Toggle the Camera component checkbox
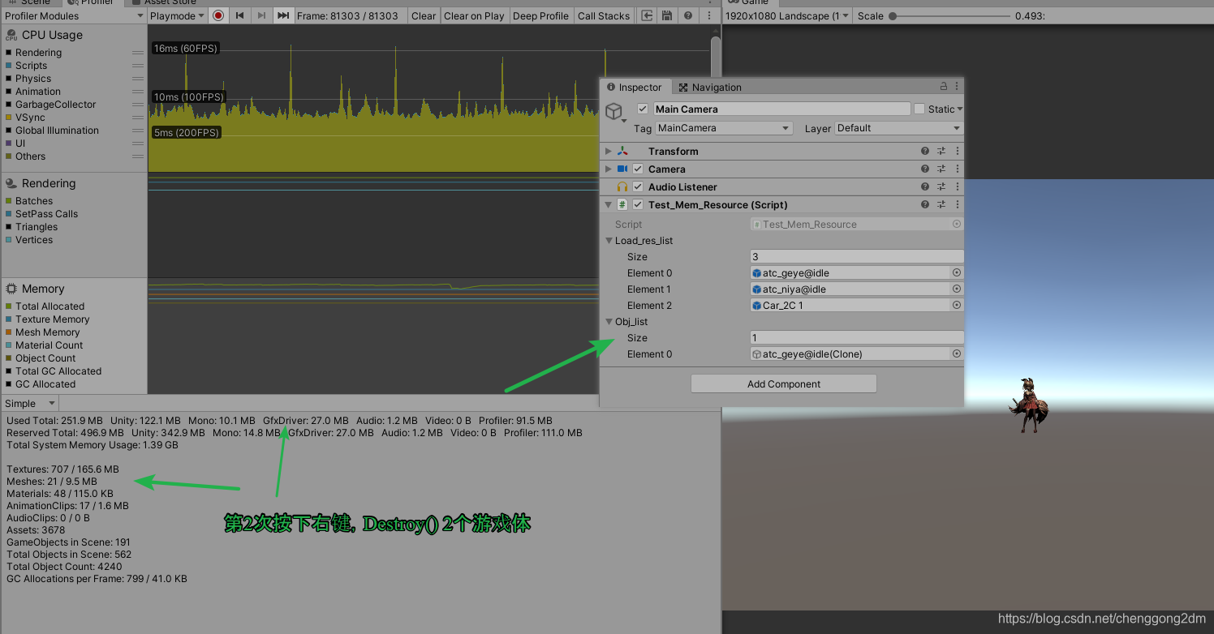The image size is (1214, 634). pos(639,169)
